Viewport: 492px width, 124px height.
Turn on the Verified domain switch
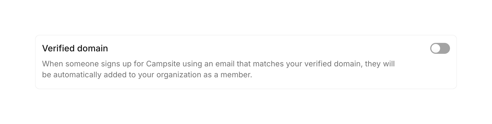[440, 48]
